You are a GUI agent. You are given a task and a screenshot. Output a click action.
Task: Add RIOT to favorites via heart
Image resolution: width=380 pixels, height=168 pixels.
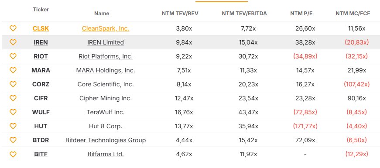pos(13,56)
